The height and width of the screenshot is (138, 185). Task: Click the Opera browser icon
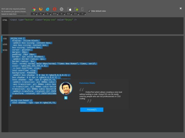(55, 10)
